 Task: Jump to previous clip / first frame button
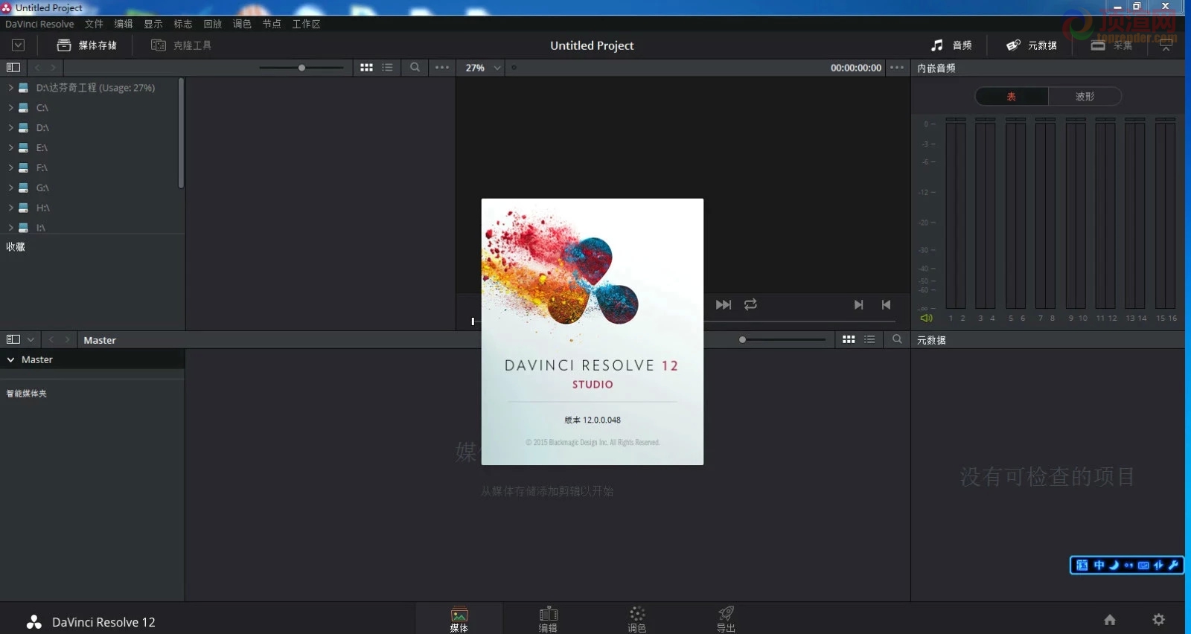pyautogui.click(x=886, y=304)
